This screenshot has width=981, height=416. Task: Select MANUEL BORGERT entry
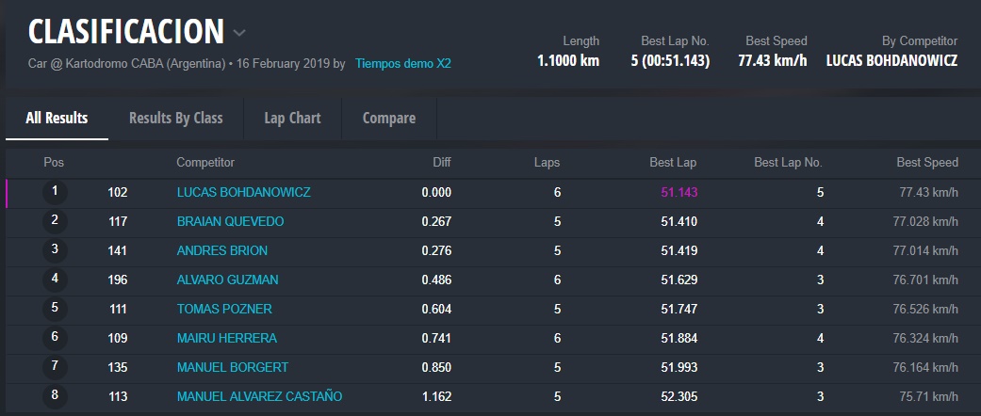(232, 367)
